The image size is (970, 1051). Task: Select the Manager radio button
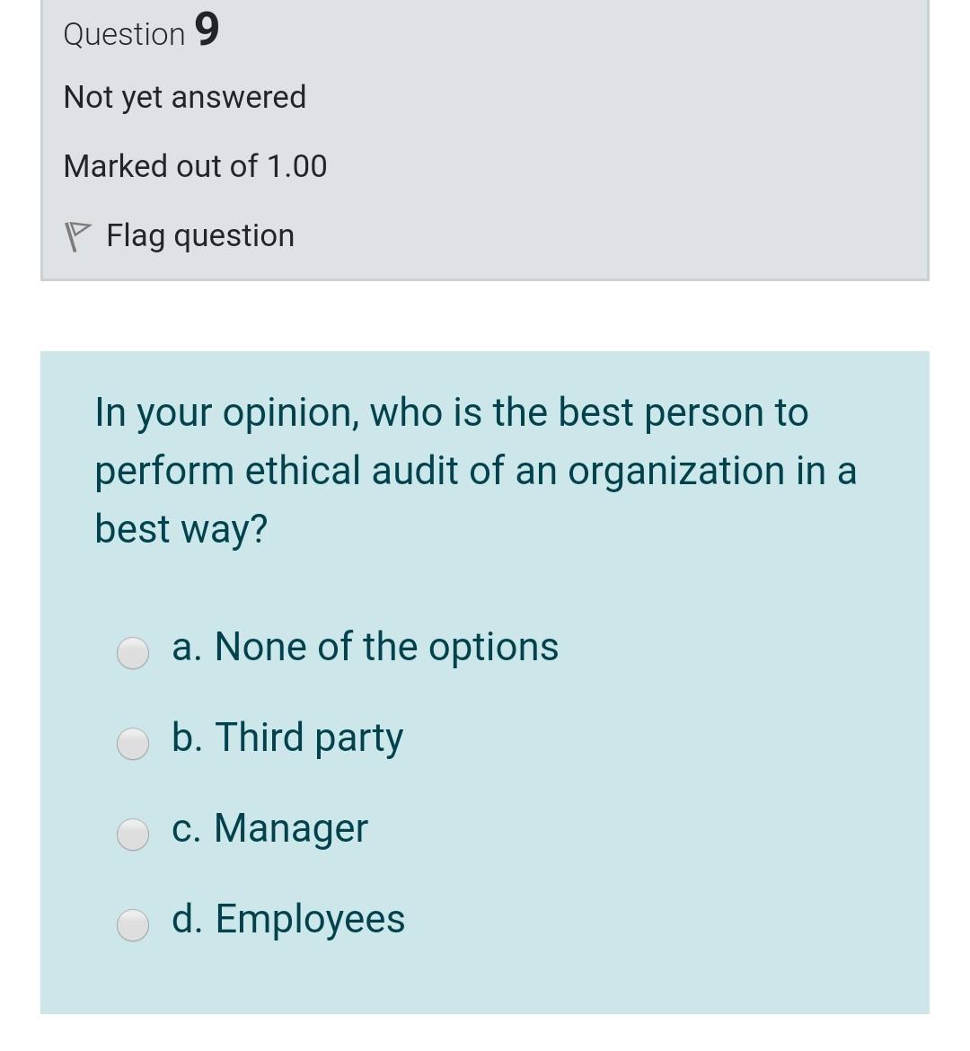point(132,835)
